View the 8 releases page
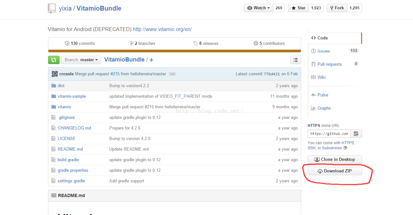Screen dimensions: 413x215 [x=206, y=43]
